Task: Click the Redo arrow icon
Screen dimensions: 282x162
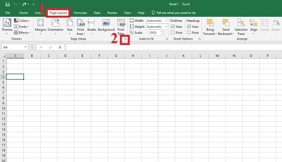Action: (24, 4)
